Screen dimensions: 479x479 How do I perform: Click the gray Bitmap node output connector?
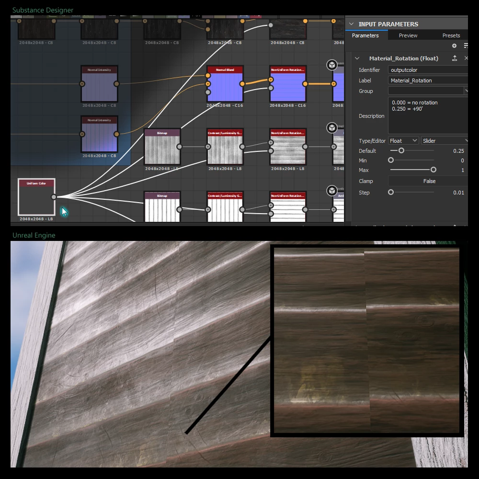pos(179,147)
